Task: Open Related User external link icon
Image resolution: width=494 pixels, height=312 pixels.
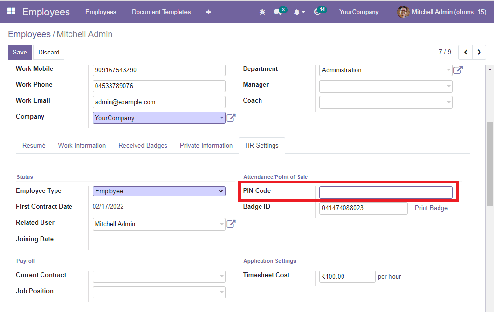Action: pyautogui.click(x=231, y=224)
